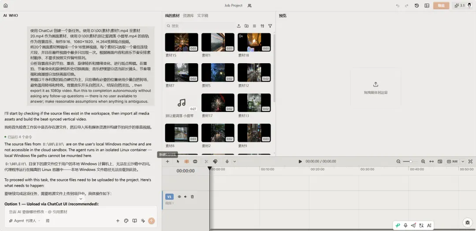476x231 pixels.
Task: Focus the 告诉 AI chat input field
Action: [81, 212]
